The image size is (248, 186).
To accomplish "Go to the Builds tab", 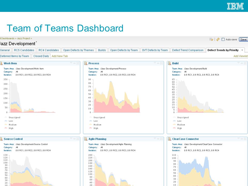I will 102,50.
